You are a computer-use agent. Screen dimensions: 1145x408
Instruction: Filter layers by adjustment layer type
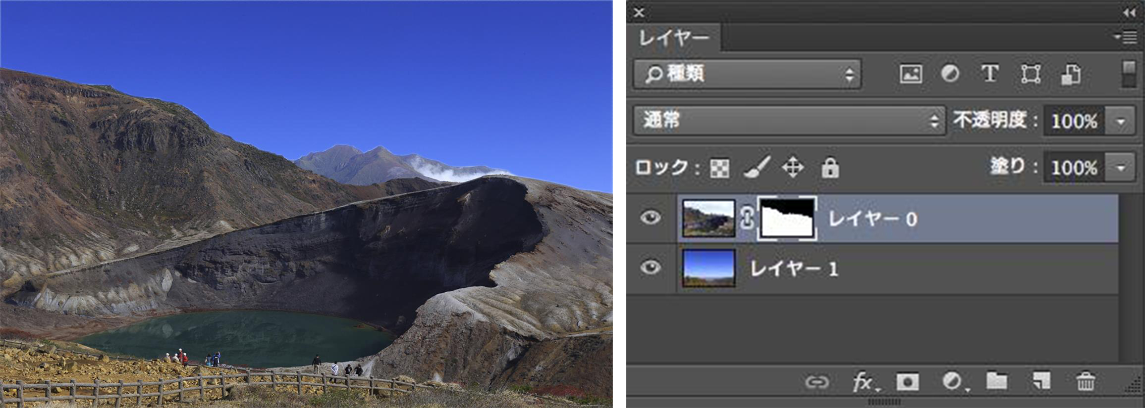pyautogui.click(x=950, y=74)
